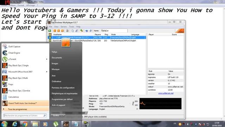Launch Cheat Engine from Start menu
Screen dimensions: 225x127
(25, 53)
